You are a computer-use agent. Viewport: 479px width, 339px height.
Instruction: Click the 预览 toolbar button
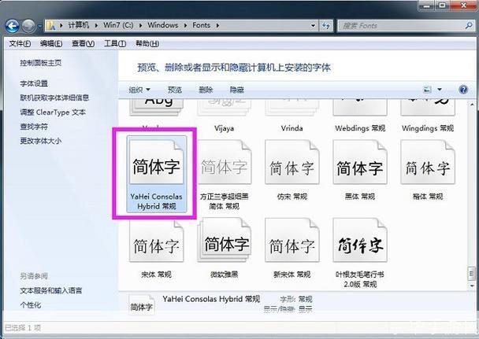tap(175, 90)
